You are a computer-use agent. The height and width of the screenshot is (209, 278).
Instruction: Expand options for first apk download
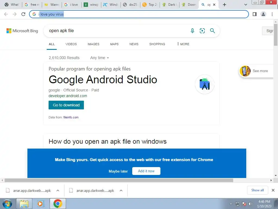click(x=58, y=190)
